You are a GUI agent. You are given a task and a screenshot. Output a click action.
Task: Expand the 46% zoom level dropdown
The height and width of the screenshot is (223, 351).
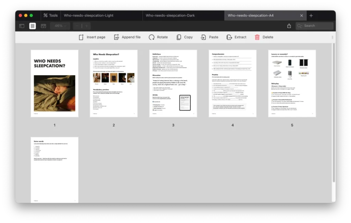tap(60, 26)
